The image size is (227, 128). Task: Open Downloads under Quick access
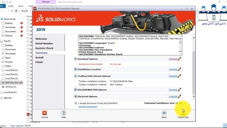coord(10,27)
